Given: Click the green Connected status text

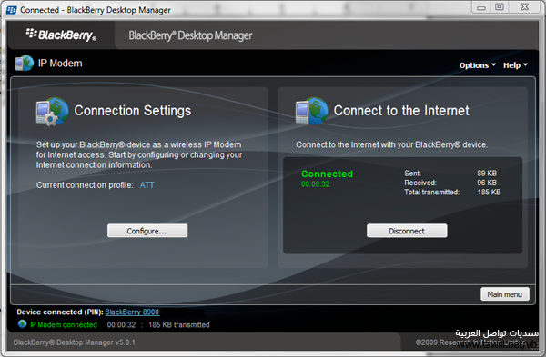Looking at the screenshot, I should point(327,174).
